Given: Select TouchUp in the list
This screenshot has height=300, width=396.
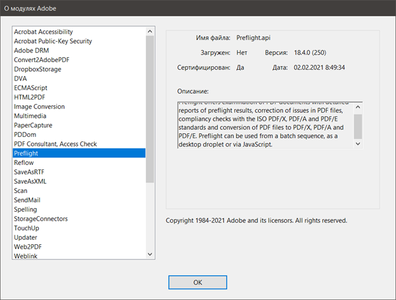Looking at the screenshot, I should pyautogui.click(x=79, y=228).
